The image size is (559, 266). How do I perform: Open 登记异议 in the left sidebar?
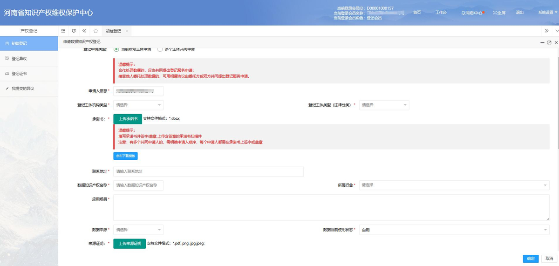pos(20,58)
